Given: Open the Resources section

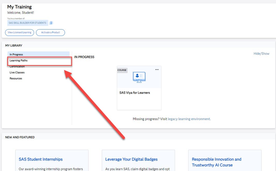Looking at the screenshot, I should coord(16,78).
